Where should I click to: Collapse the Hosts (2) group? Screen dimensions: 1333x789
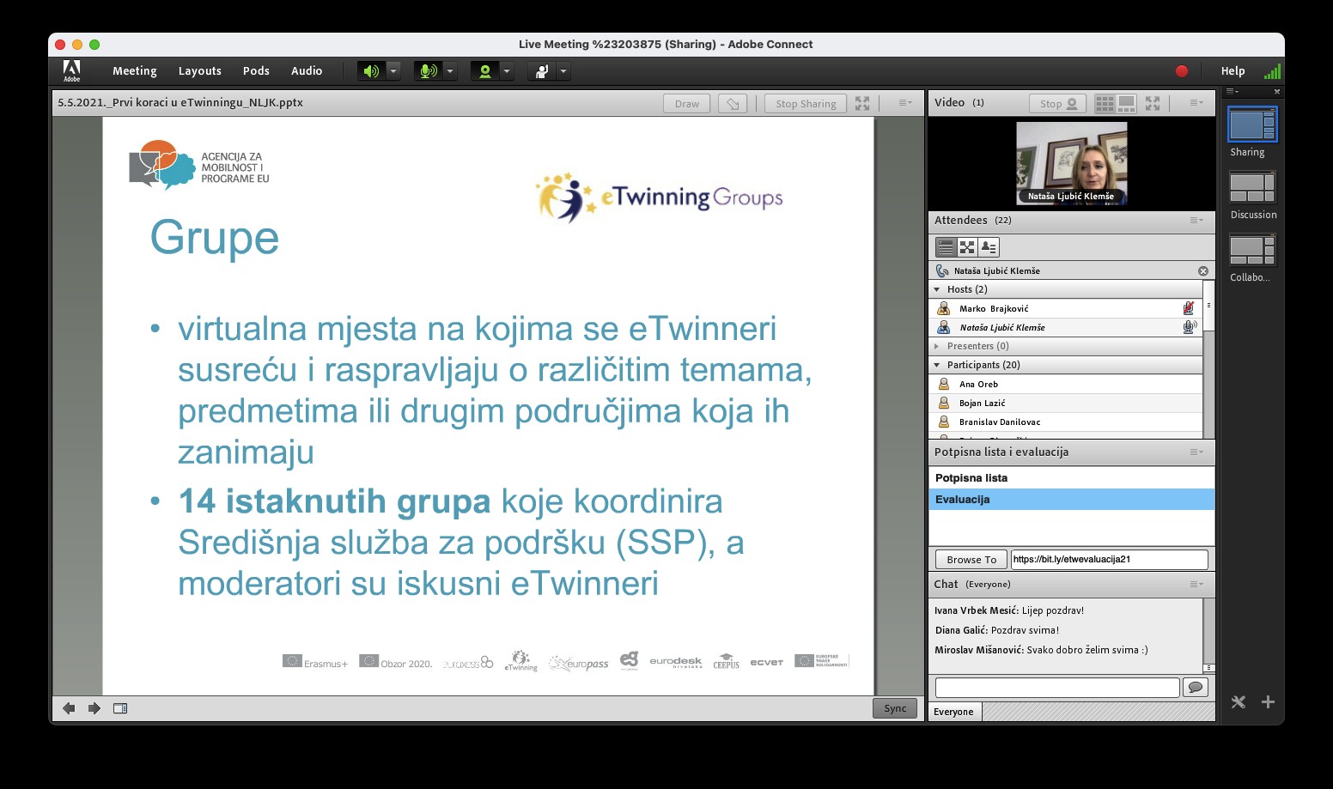tap(937, 289)
